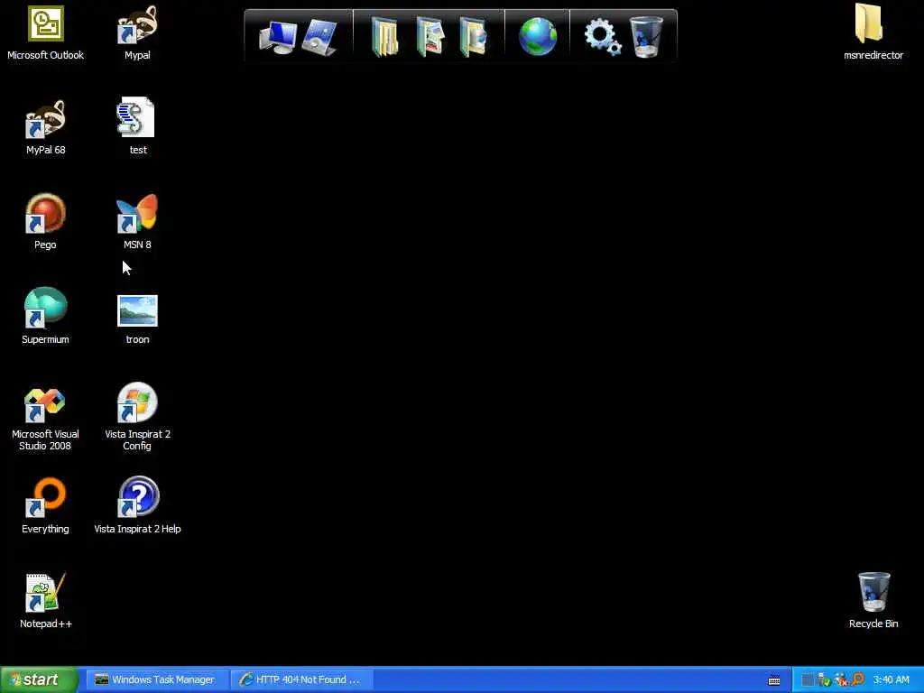924x693 pixels.
Task: Launch the Mypal browser shortcut
Action: (137, 24)
